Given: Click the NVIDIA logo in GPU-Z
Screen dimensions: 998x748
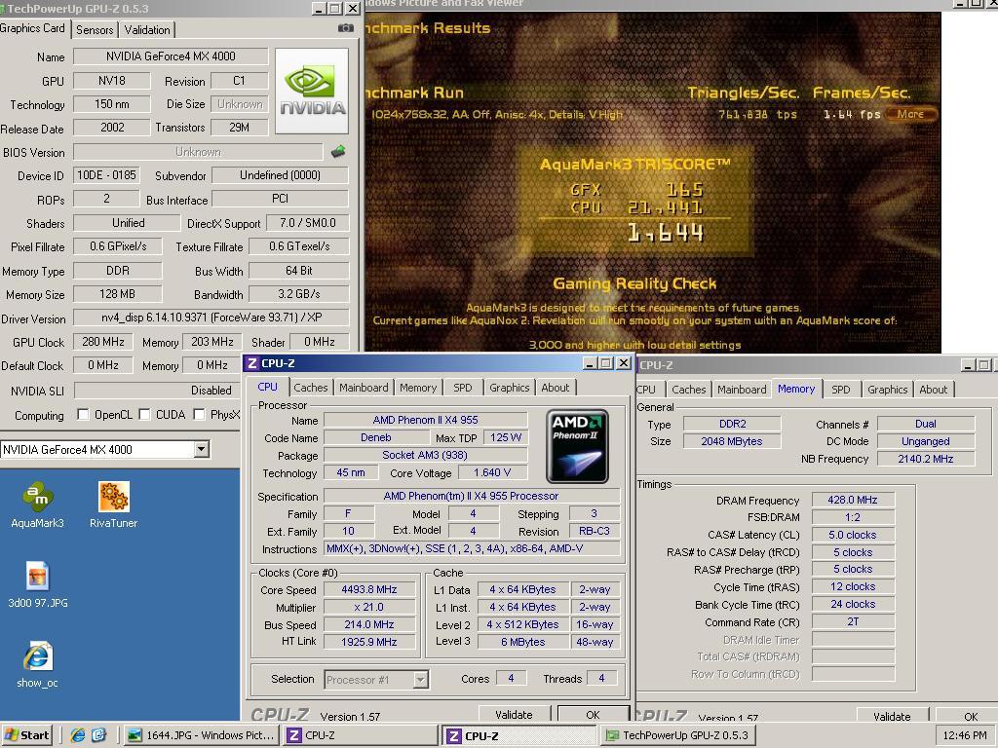Looking at the screenshot, I should click(x=312, y=91).
